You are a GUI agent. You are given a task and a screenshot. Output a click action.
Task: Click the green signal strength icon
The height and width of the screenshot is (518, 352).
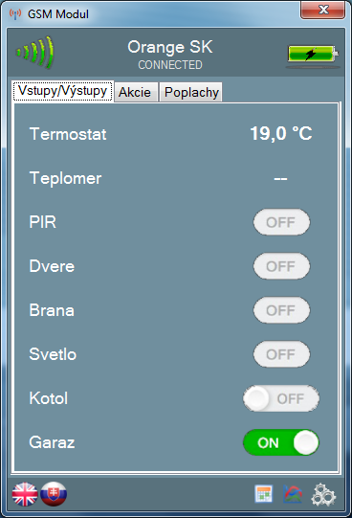(x=35, y=53)
